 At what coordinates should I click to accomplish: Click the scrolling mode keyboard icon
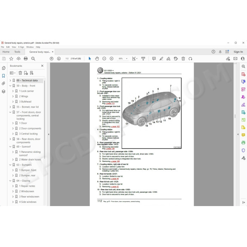click(143, 59)
